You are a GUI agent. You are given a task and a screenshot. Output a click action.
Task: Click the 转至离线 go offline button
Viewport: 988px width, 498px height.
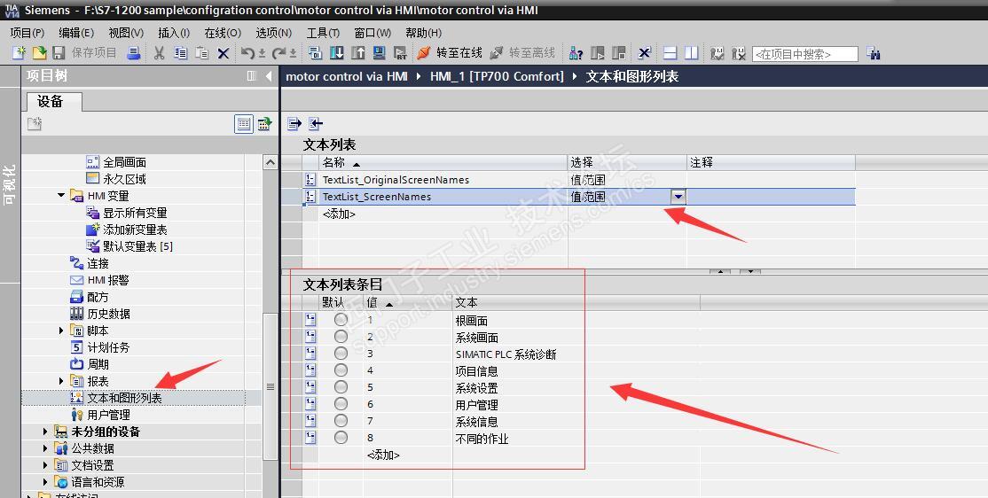coord(522,53)
